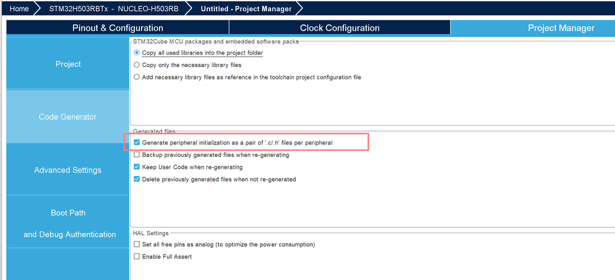Open the Project section in the sidebar
Viewport: 615px width, 280px height.
coord(68,64)
